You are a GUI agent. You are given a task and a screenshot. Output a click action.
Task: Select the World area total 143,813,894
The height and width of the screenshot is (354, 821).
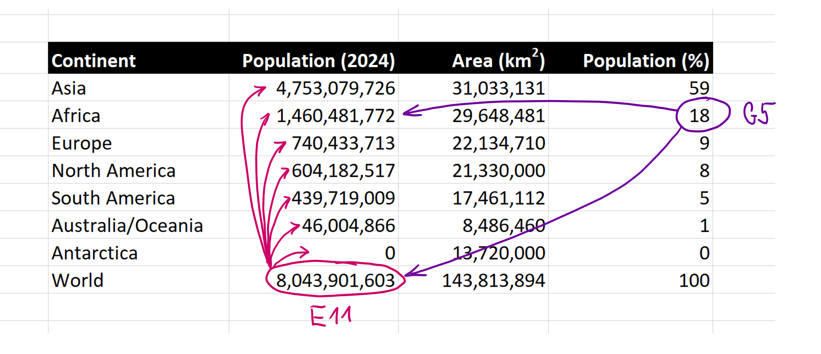[x=493, y=281]
